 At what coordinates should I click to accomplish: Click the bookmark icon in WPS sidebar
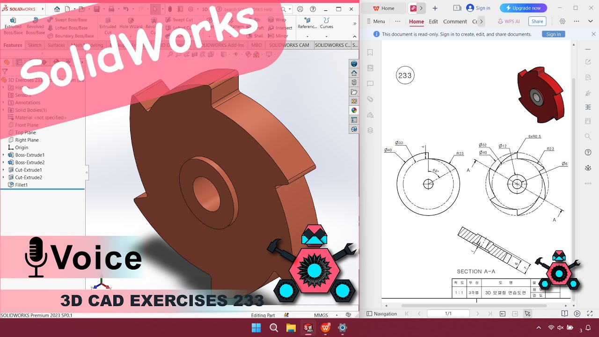[370, 52]
